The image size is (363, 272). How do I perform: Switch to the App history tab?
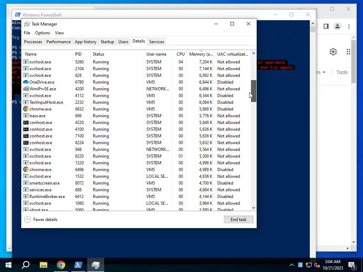coord(85,42)
